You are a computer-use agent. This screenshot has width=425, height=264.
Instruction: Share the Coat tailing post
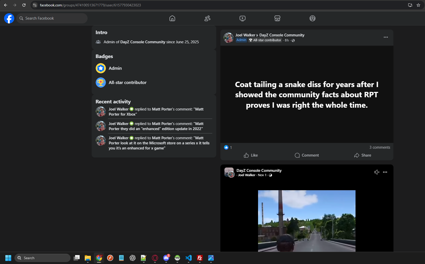(363, 155)
